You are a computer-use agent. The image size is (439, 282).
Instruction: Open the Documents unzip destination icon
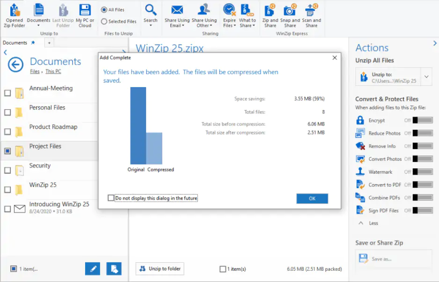coord(39,10)
